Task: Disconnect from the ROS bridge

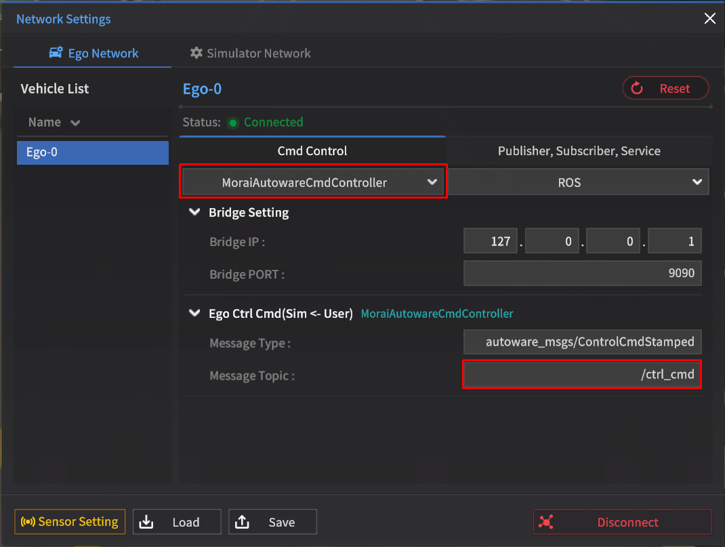Action: [622, 522]
